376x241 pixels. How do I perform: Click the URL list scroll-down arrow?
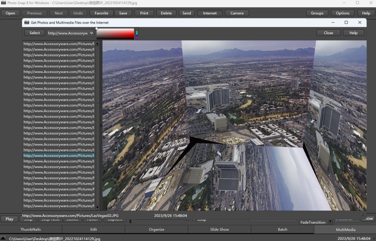[97, 207]
